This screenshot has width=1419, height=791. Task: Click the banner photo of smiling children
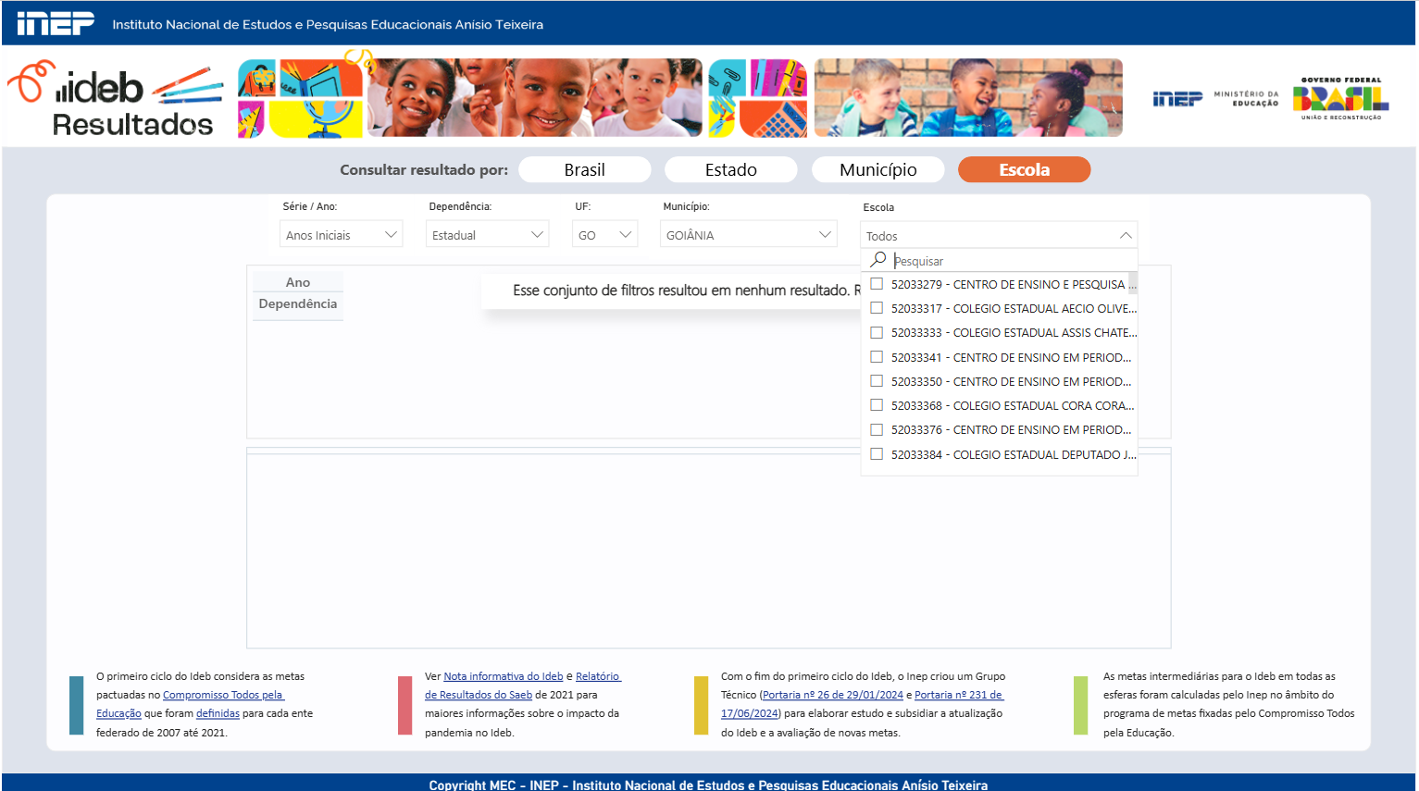tap(534, 98)
